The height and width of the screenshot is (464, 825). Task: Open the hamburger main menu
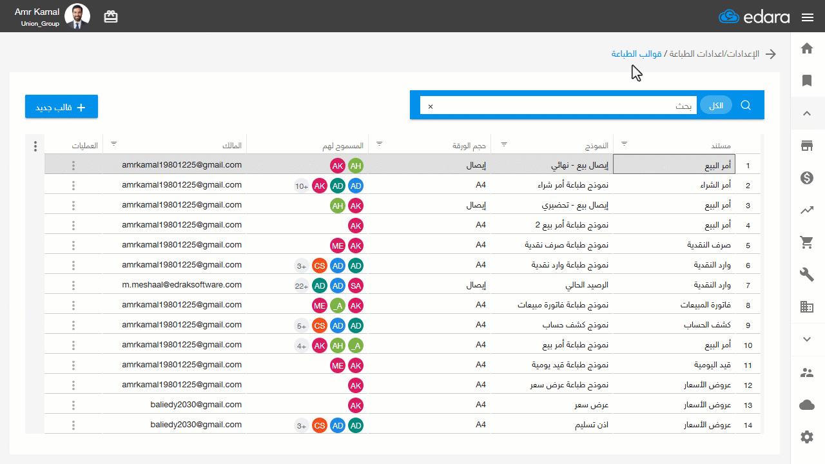click(808, 17)
